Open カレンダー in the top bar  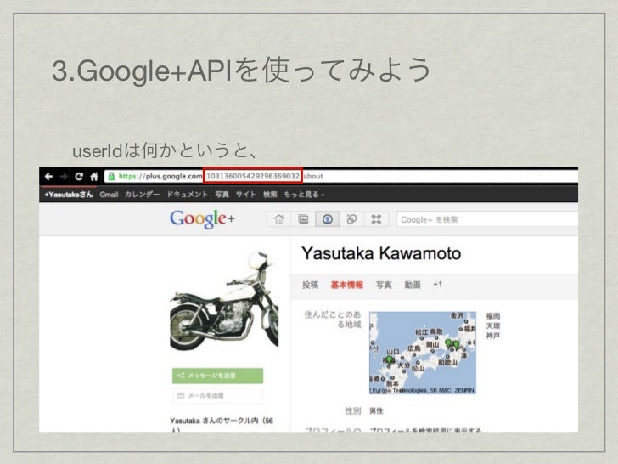[142, 195]
